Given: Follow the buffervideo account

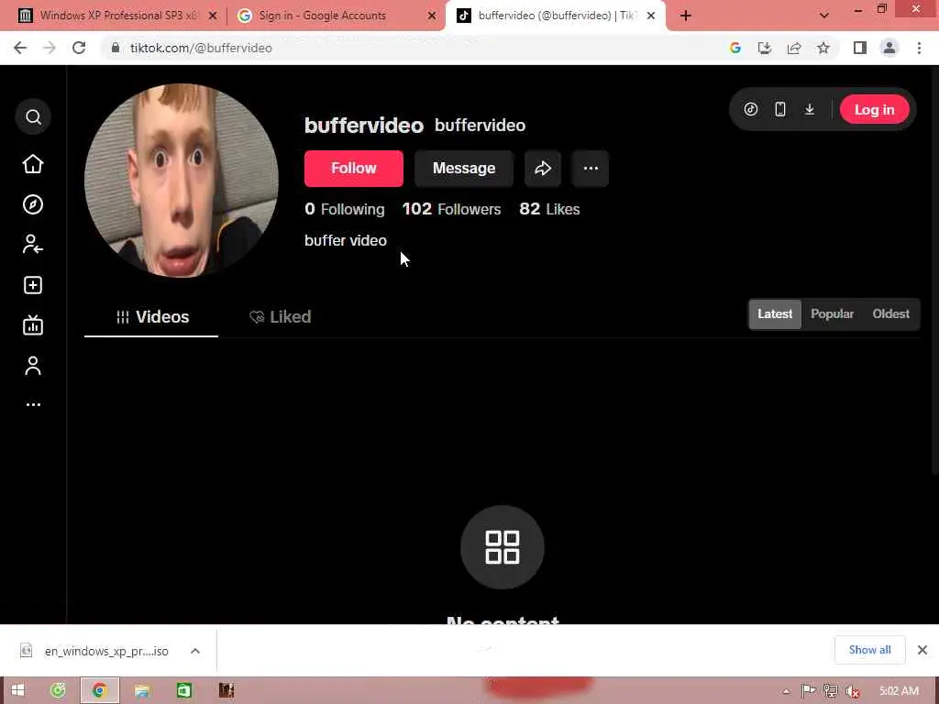Looking at the screenshot, I should point(354,169).
